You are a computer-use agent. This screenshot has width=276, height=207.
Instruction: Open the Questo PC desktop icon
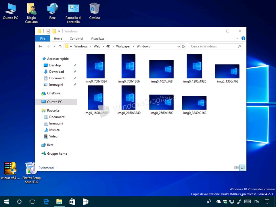[x=10, y=11]
